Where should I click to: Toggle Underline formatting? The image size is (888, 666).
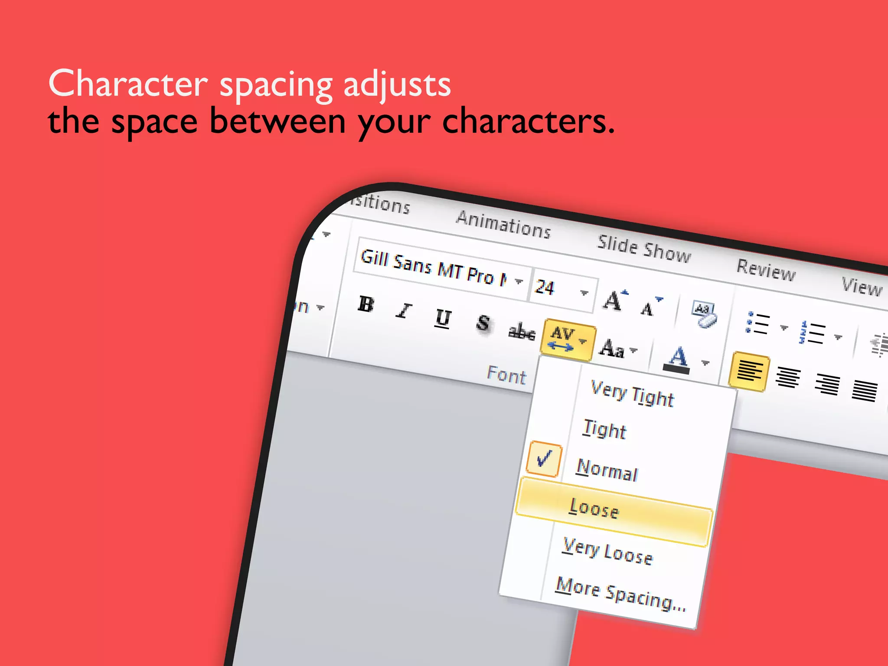(443, 319)
